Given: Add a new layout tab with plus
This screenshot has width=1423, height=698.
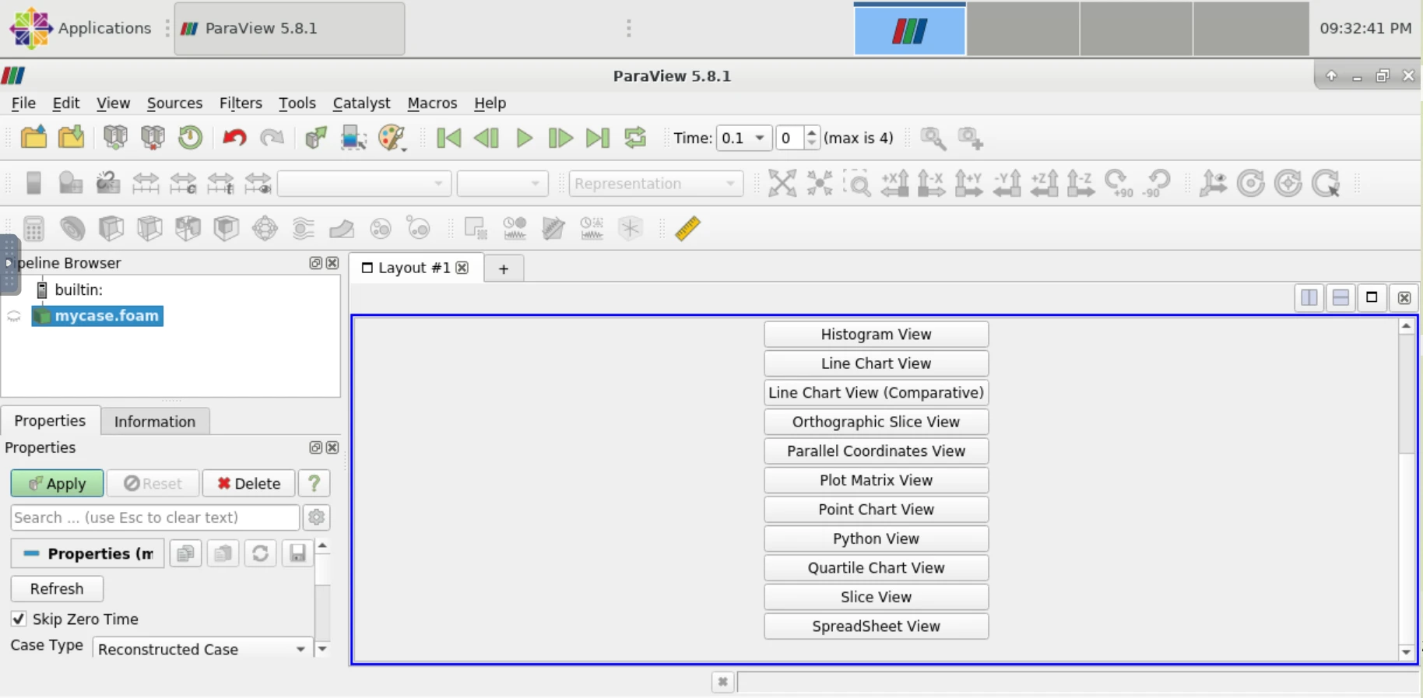Looking at the screenshot, I should point(504,268).
